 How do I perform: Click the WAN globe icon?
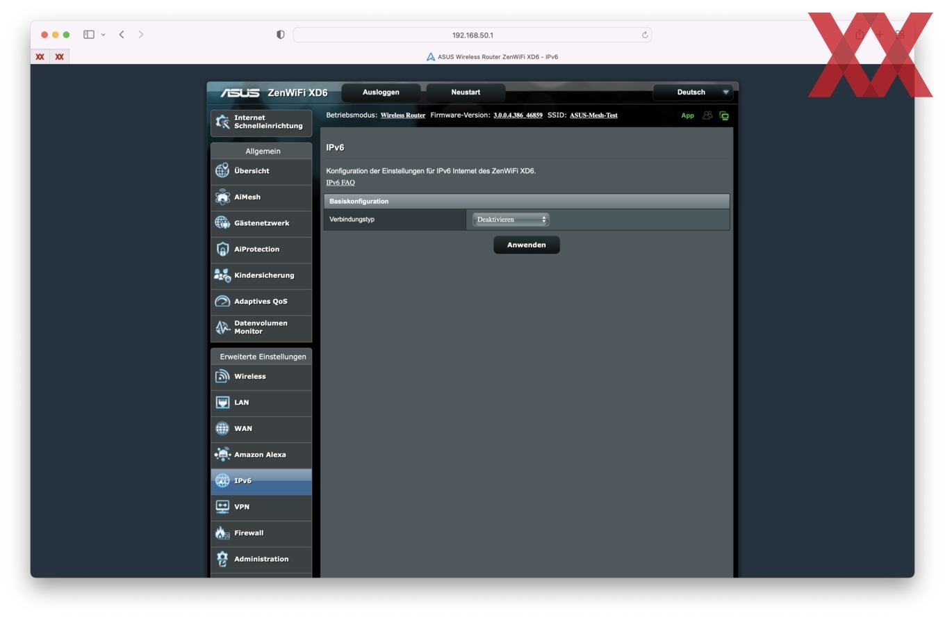point(222,428)
